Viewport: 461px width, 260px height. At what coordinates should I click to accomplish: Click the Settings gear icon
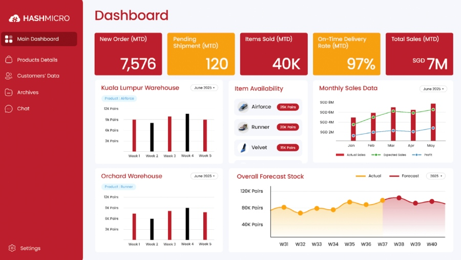tap(12, 248)
